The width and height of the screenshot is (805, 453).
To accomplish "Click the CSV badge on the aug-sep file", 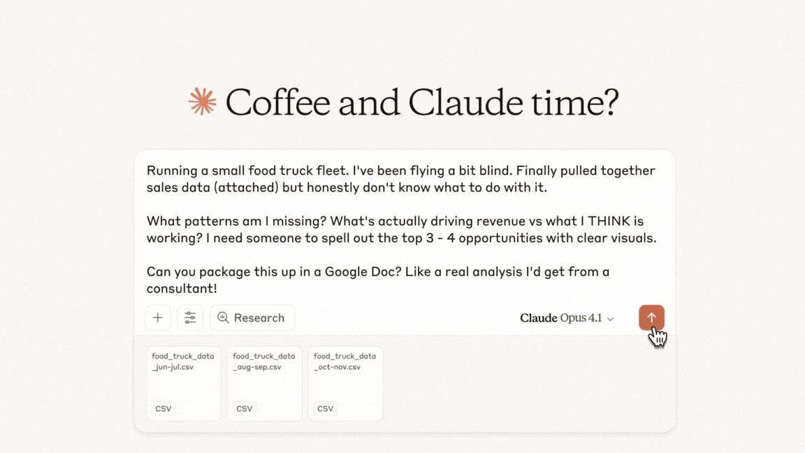I will pyautogui.click(x=243, y=408).
